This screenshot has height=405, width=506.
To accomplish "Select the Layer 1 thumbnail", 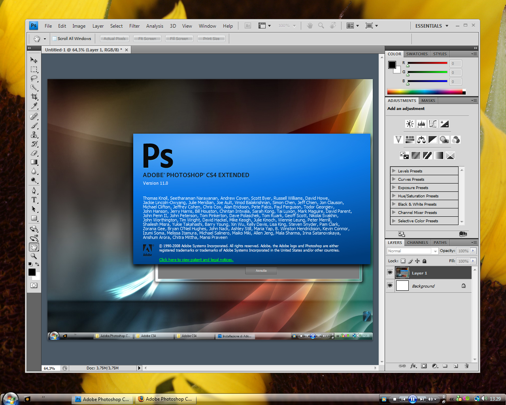I will pyautogui.click(x=402, y=273).
